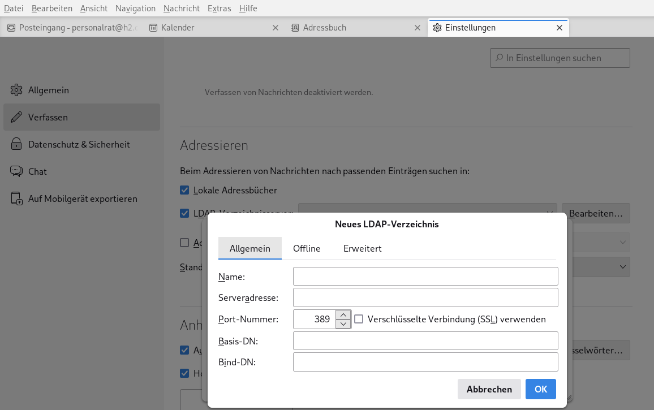Click the Posteingang tab inbox icon
Viewport: 654px width, 410px height.
[11, 28]
